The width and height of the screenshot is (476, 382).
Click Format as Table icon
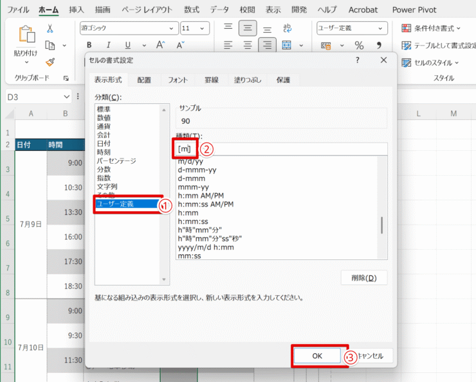pos(406,46)
